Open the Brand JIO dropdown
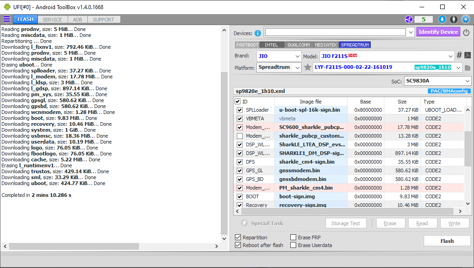 click(x=298, y=56)
